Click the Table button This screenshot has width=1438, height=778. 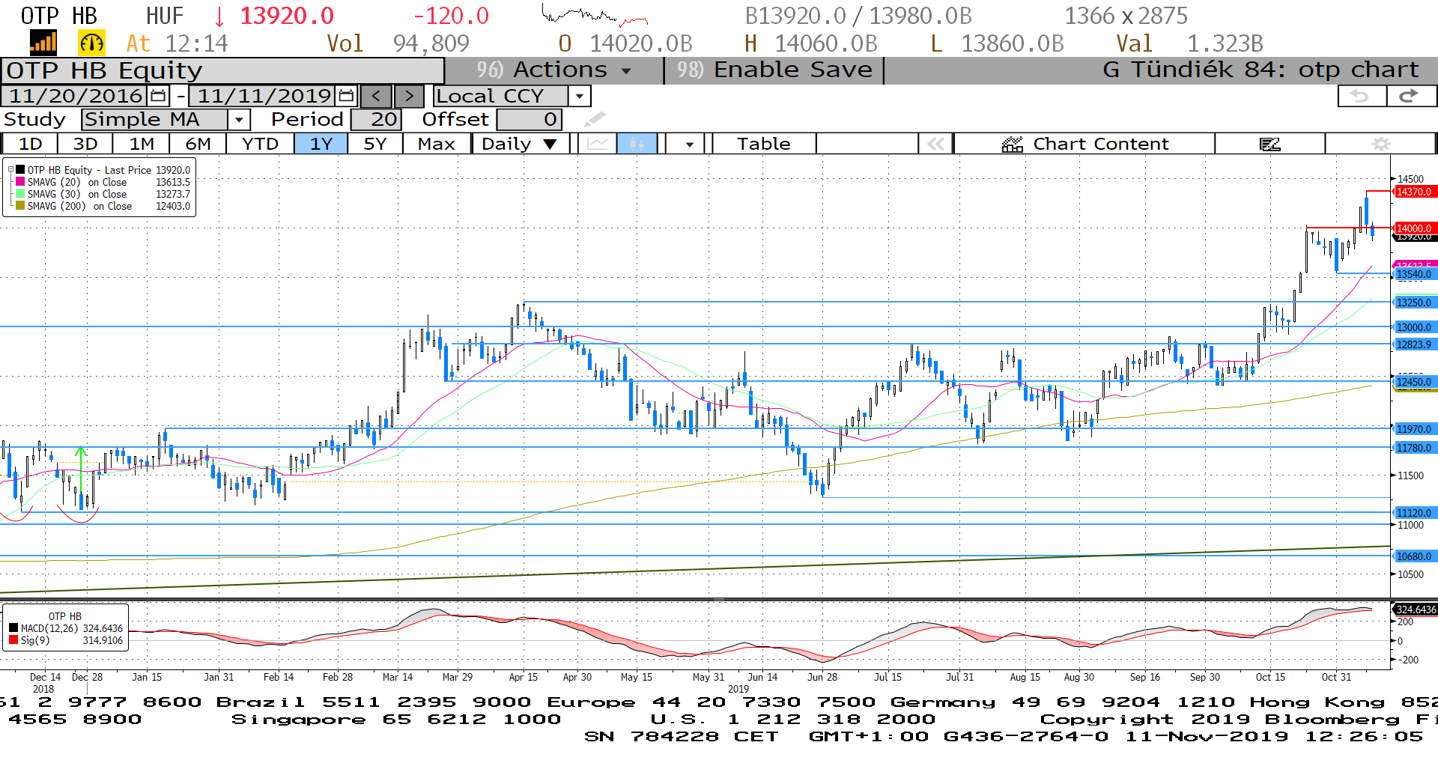point(763,144)
